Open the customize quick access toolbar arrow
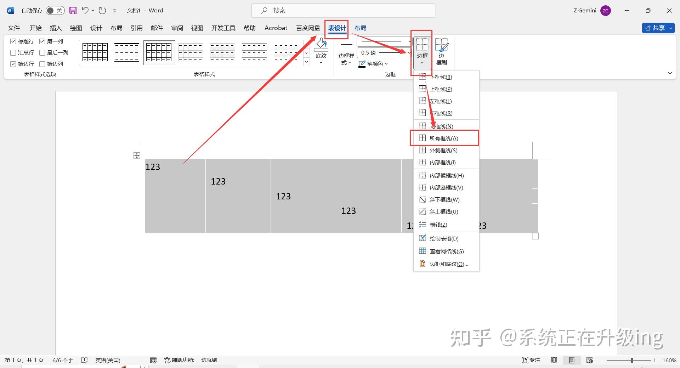The height and width of the screenshot is (368, 680). (x=114, y=11)
